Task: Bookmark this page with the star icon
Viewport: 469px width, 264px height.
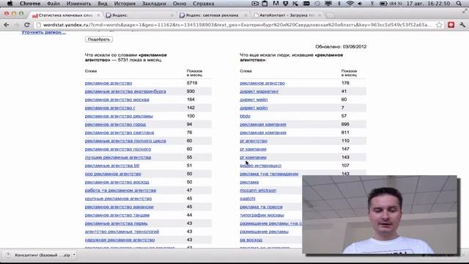Action: click(x=439, y=25)
